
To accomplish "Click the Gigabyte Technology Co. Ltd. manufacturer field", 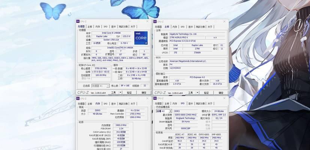I will click(x=197, y=34).
